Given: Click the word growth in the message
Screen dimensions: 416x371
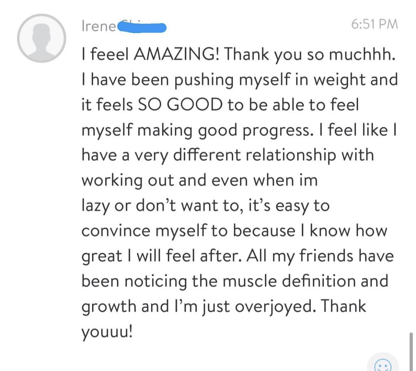Looking at the screenshot, I should coord(109,306).
